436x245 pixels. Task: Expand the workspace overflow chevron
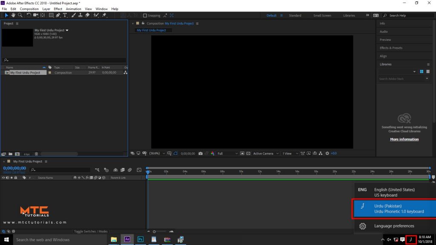[x=367, y=15]
